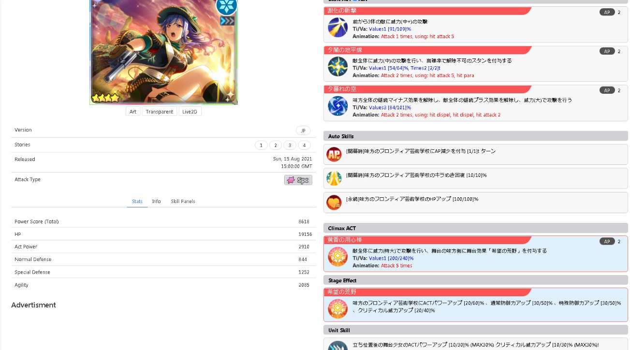Screen dimensions: 630x350
Task: Click the Unit Skill icon
Action: (337, 346)
